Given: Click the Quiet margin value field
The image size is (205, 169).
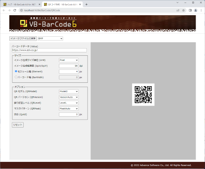Looking at the screenshot, I should tap(69, 114).
